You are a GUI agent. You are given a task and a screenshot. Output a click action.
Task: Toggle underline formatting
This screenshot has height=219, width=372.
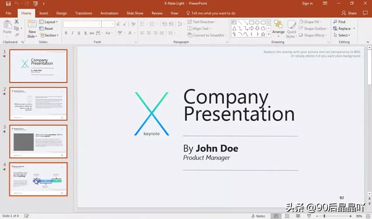tap(79, 33)
